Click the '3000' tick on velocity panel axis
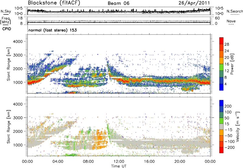 pos(18,118)
